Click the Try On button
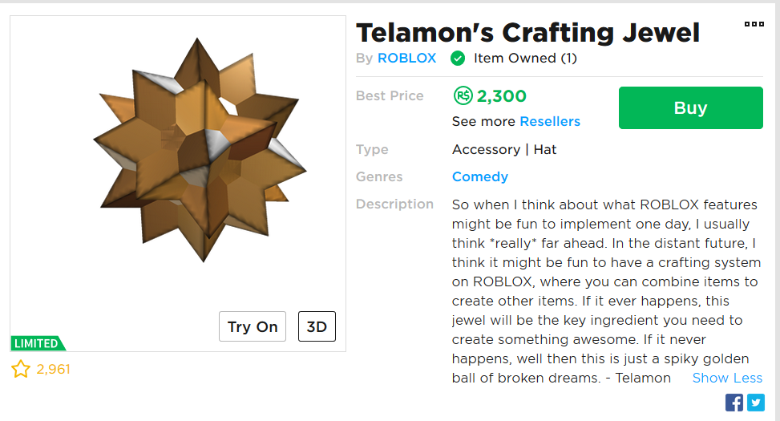Screen dimensions: 780x421 tap(253, 326)
